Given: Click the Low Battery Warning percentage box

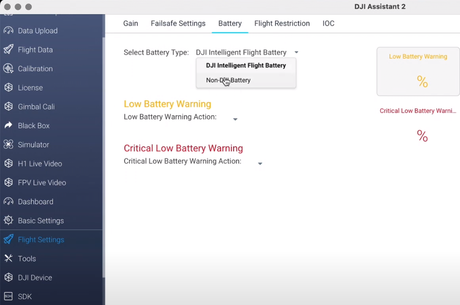Looking at the screenshot, I should pos(418,71).
